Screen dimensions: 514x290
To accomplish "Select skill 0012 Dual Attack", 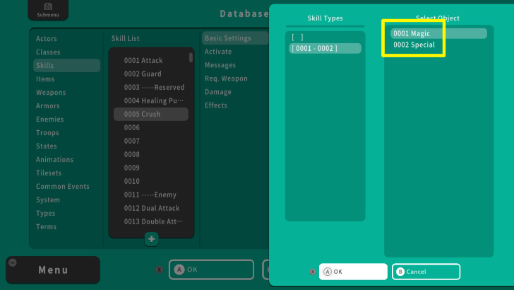I will (151, 208).
